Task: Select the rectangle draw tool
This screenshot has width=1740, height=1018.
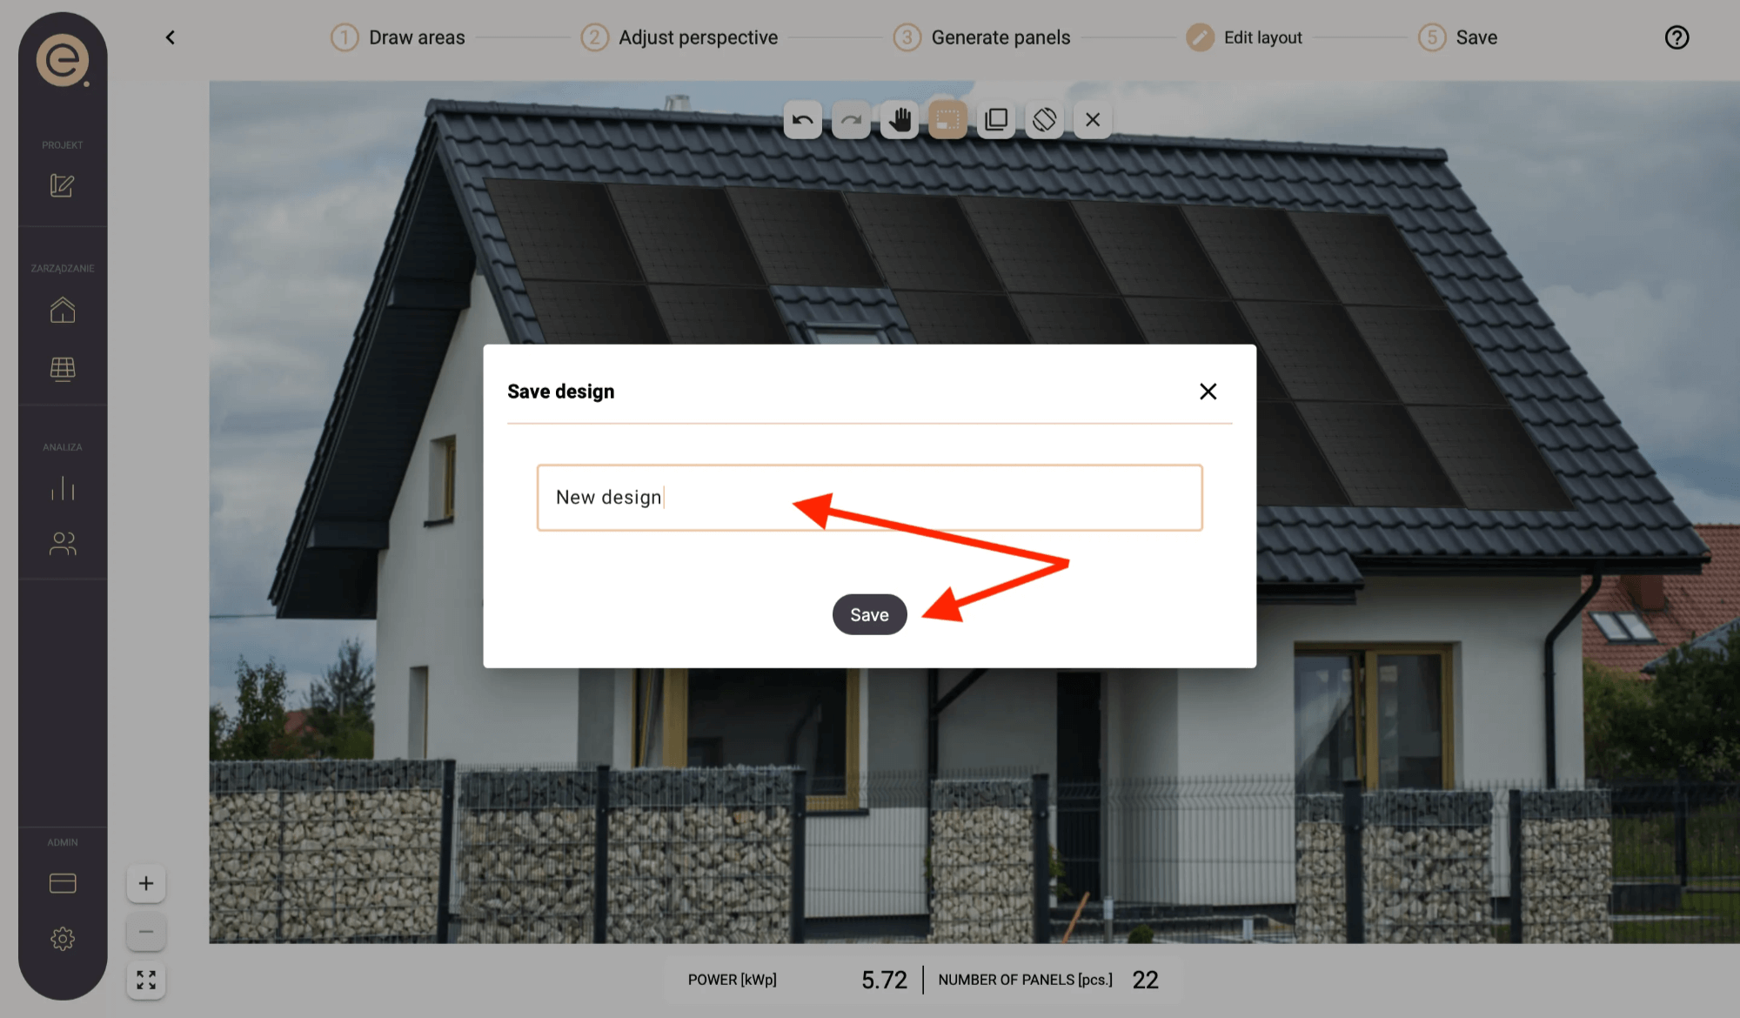Action: click(947, 118)
